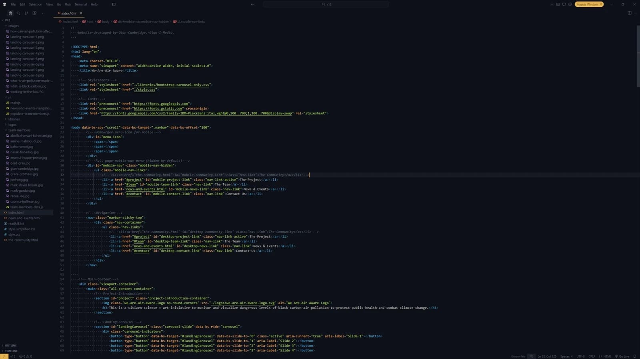Image resolution: width=640 pixels, height=359 pixels.
Task: Click the editor vertical scrollbar thumb
Action: pos(638,56)
